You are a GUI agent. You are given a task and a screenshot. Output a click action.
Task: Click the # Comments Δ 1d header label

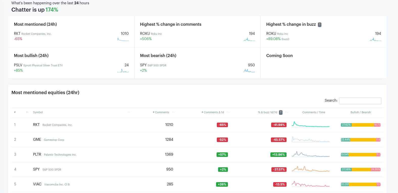[x=213, y=112]
